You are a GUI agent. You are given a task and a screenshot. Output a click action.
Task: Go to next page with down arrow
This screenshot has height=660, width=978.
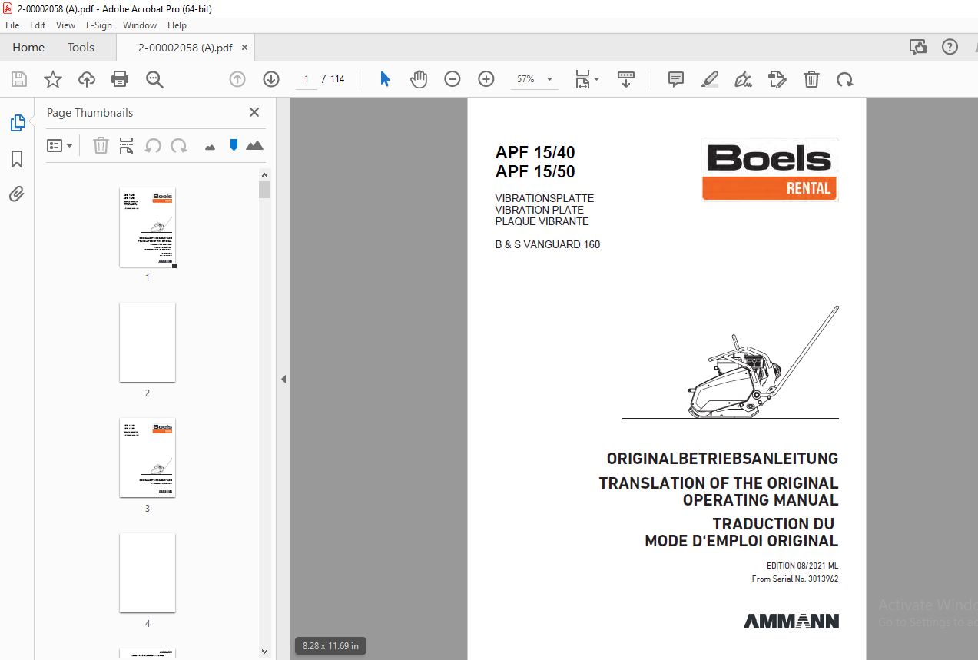coord(271,79)
